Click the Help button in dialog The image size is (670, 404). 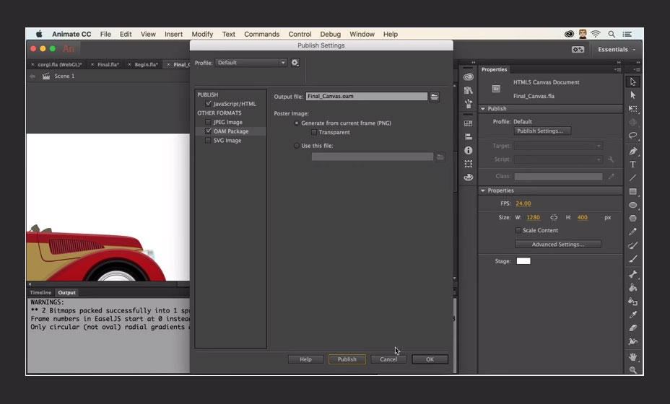(x=305, y=359)
